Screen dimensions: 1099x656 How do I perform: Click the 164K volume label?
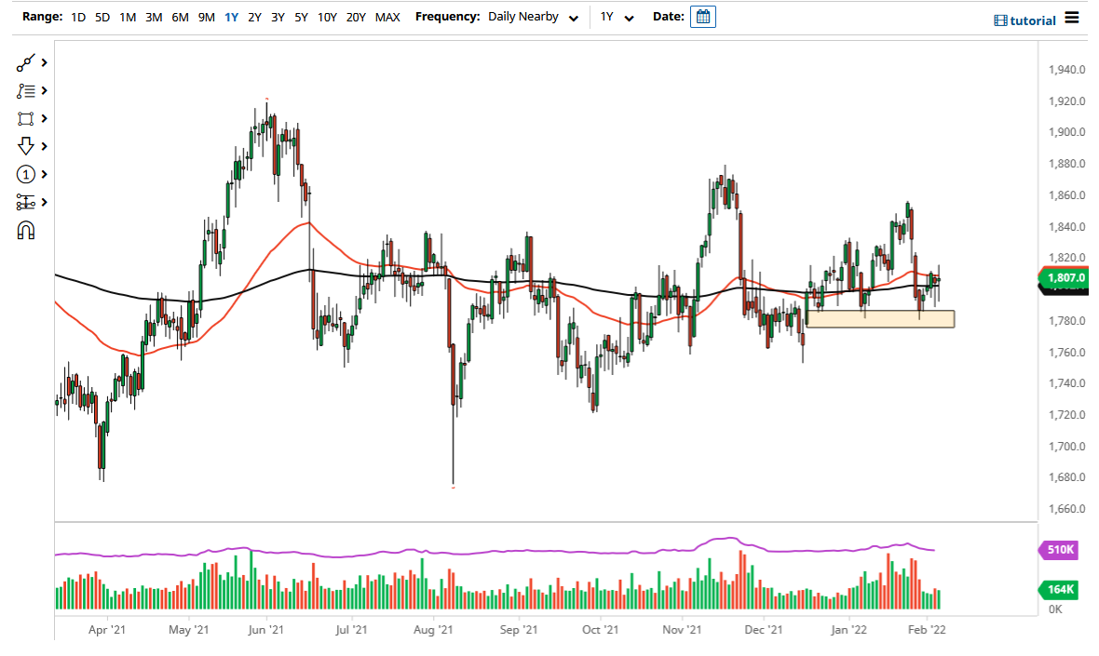[x=1060, y=590]
